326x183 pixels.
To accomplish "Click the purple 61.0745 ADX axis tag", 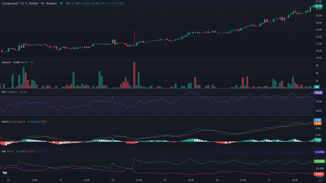I will tap(319, 152).
